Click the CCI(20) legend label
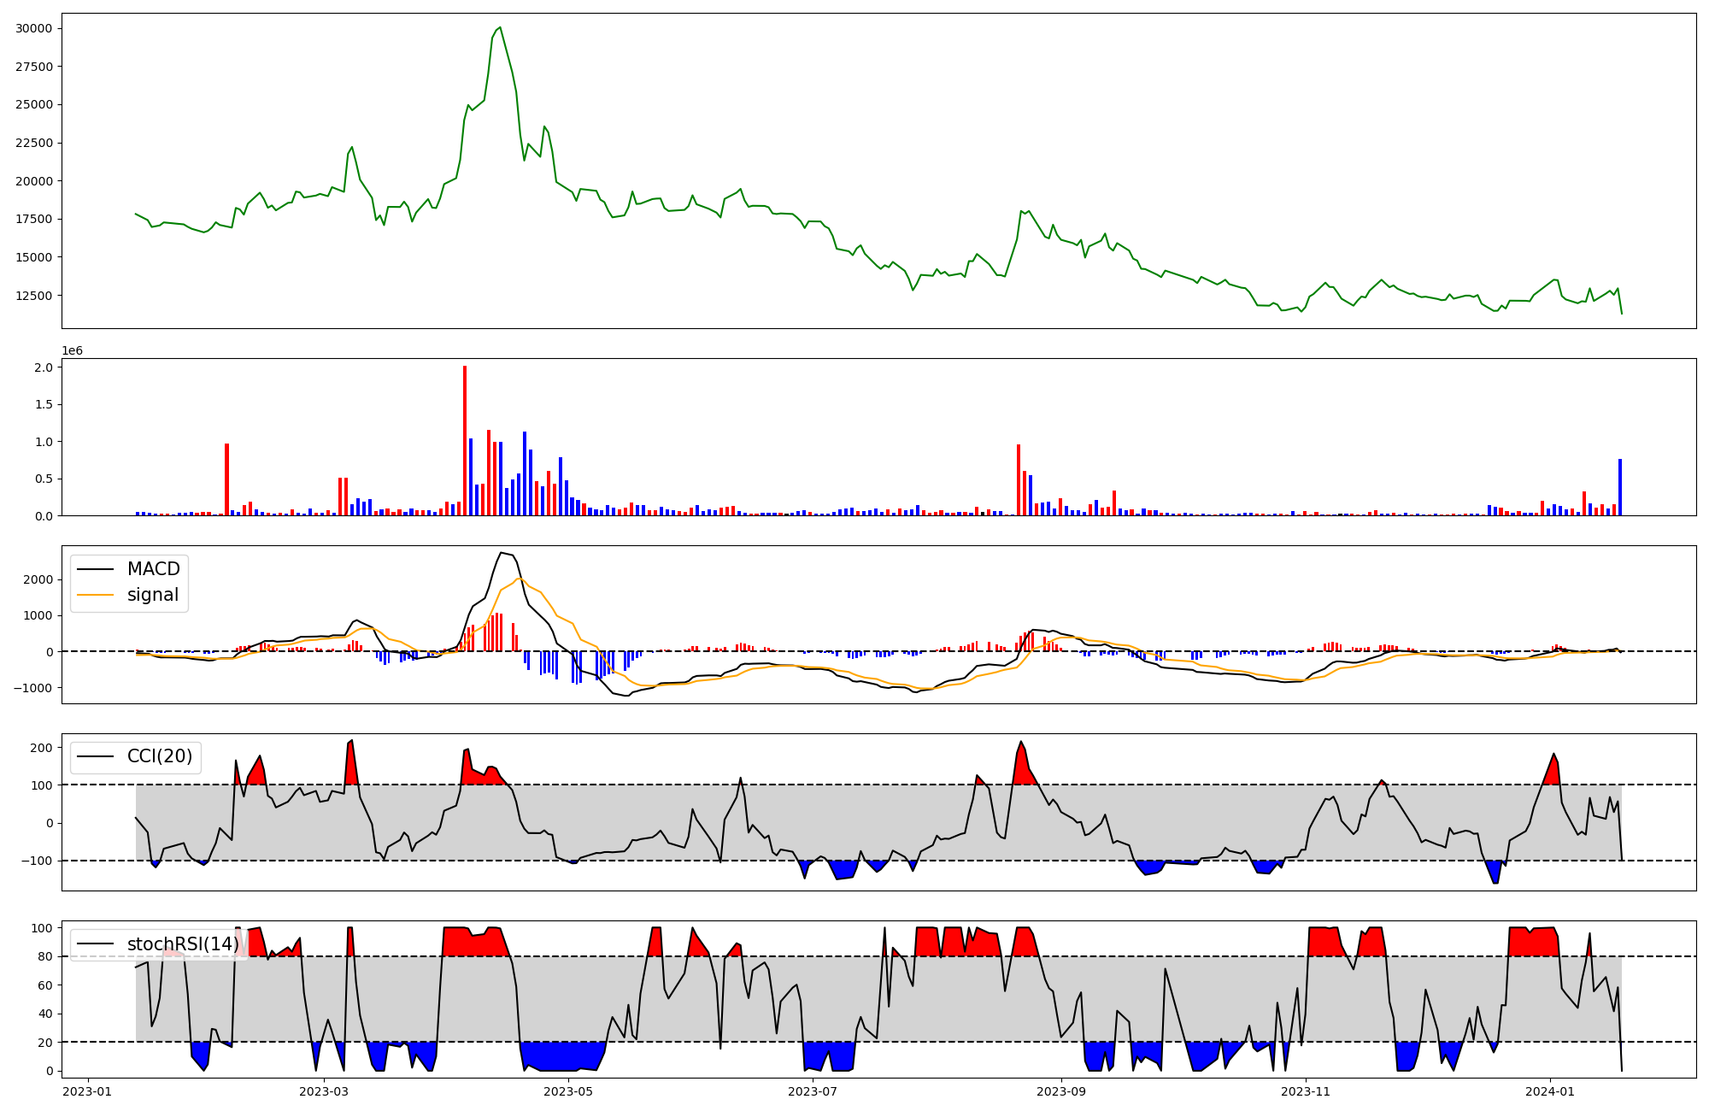Screen dimensions: 1709x1111 point(160,756)
